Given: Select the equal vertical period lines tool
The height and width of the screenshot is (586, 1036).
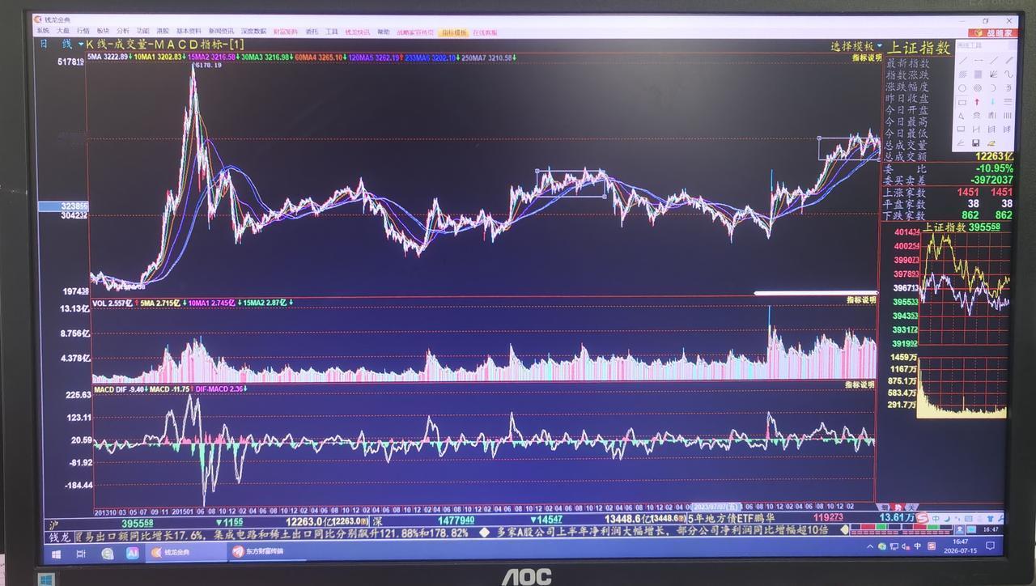Looking at the screenshot, I should pos(1009,116).
